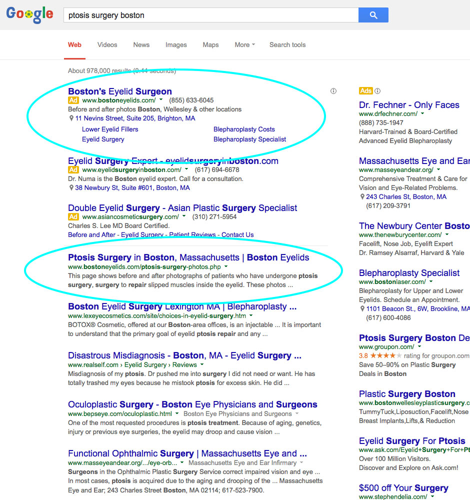This screenshot has width=470, height=500.
Task: Open Massachusetts Eye and Ear sidebar ad
Action: (x=414, y=161)
